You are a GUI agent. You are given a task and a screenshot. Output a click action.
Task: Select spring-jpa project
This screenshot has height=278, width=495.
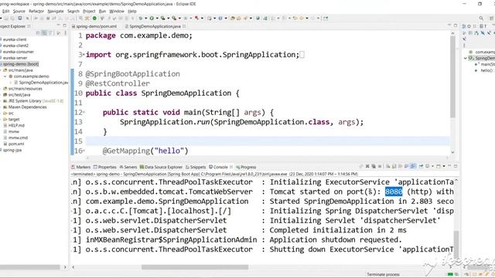point(12,150)
